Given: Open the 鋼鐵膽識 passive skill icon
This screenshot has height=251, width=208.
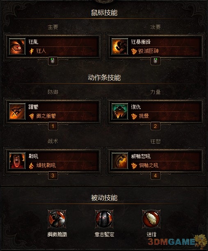Looking at the screenshot, I should (57, 219).
